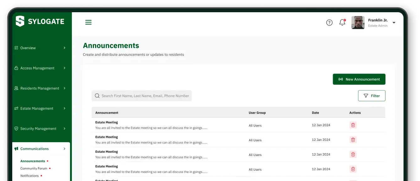
Task: Delete the first Estate Meeting announcement
Action: tap(353, 125)
